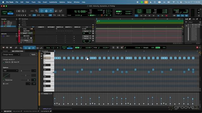Open the File menu
This screenshot has width=202, height=113.
tap(17, 2)
